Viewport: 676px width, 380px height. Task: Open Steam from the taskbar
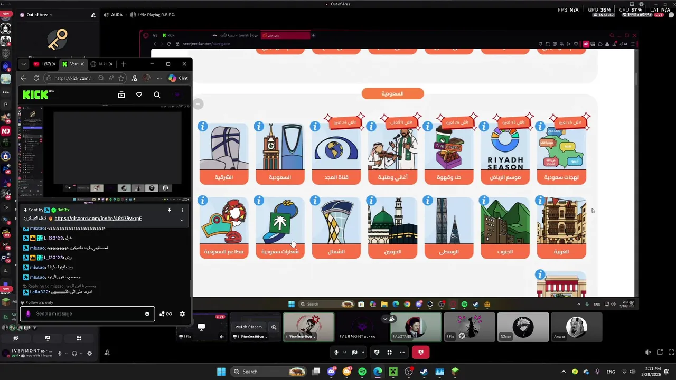(x=424, y=372)
